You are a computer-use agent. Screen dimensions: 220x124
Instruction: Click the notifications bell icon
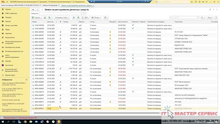[x=192, y=2]
